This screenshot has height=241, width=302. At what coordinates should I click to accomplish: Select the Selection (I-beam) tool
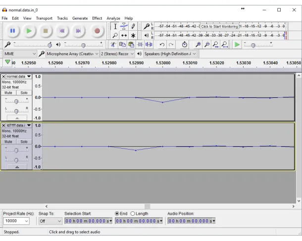click(x=115, y=26)
